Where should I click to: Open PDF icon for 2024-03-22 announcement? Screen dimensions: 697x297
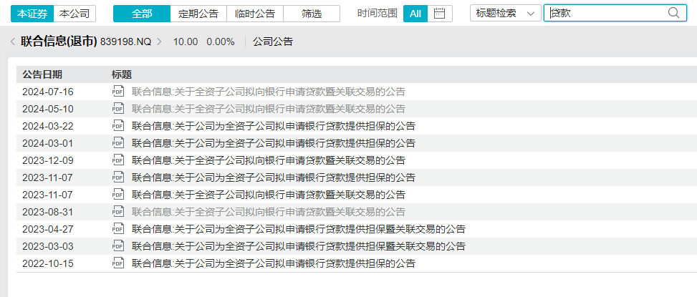117,126
